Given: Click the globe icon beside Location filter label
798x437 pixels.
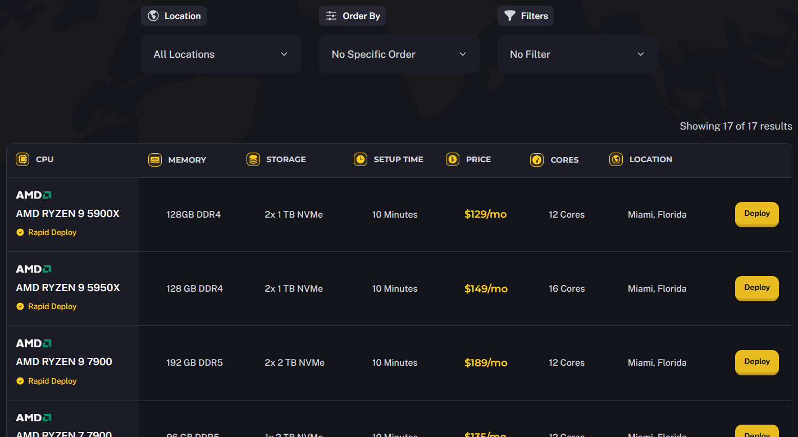Looking at the screenshot, I should pos(153,16).
